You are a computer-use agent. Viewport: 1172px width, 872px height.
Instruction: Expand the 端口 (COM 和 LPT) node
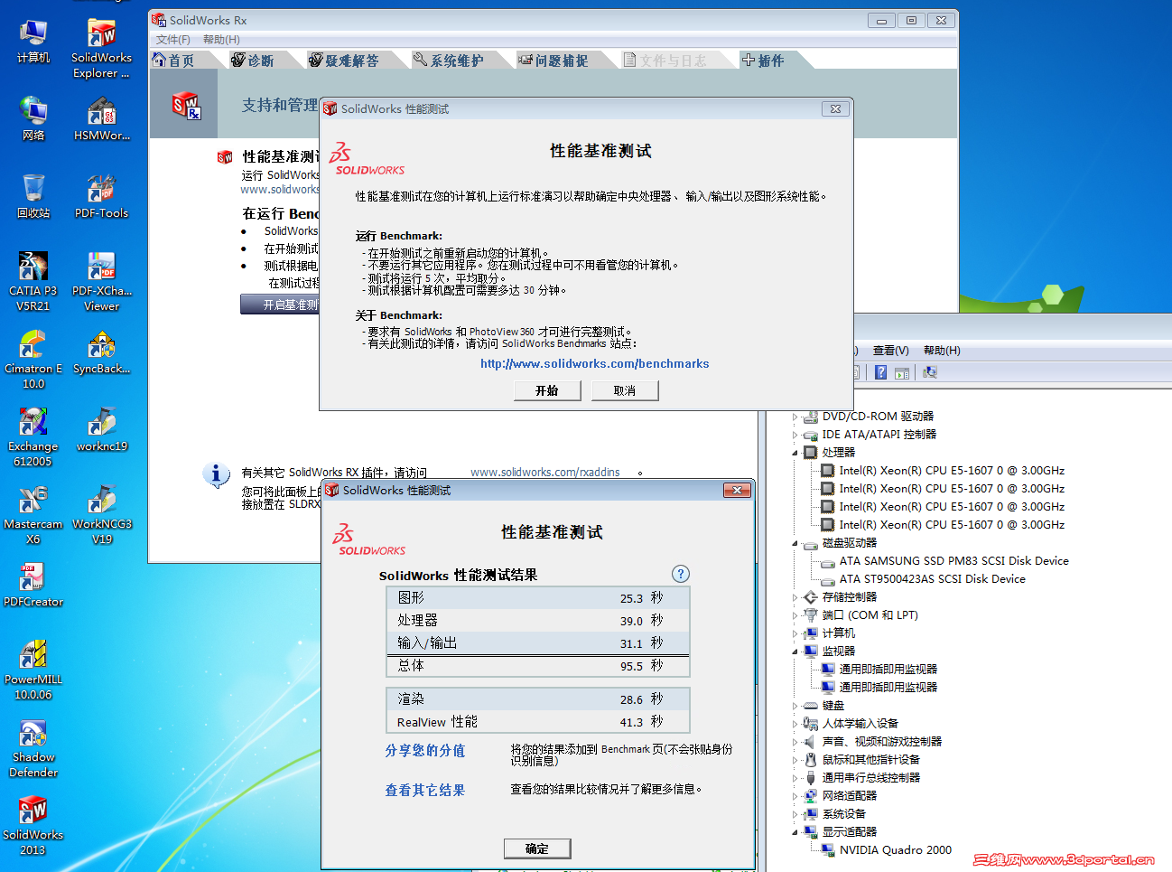[x=795, y=615]
